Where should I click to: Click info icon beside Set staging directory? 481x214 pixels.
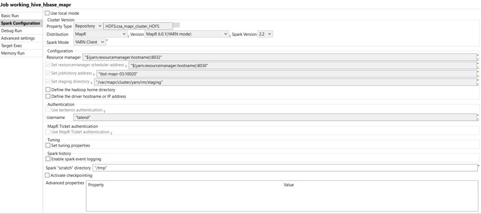click(x=91, y=82)
